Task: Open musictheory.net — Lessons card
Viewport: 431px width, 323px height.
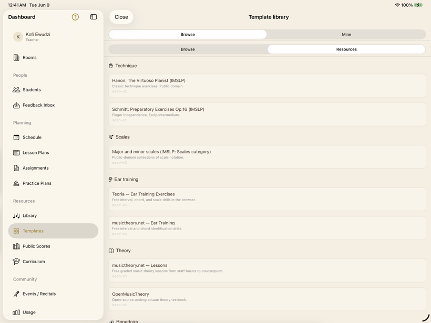Action: coord(267,270)
